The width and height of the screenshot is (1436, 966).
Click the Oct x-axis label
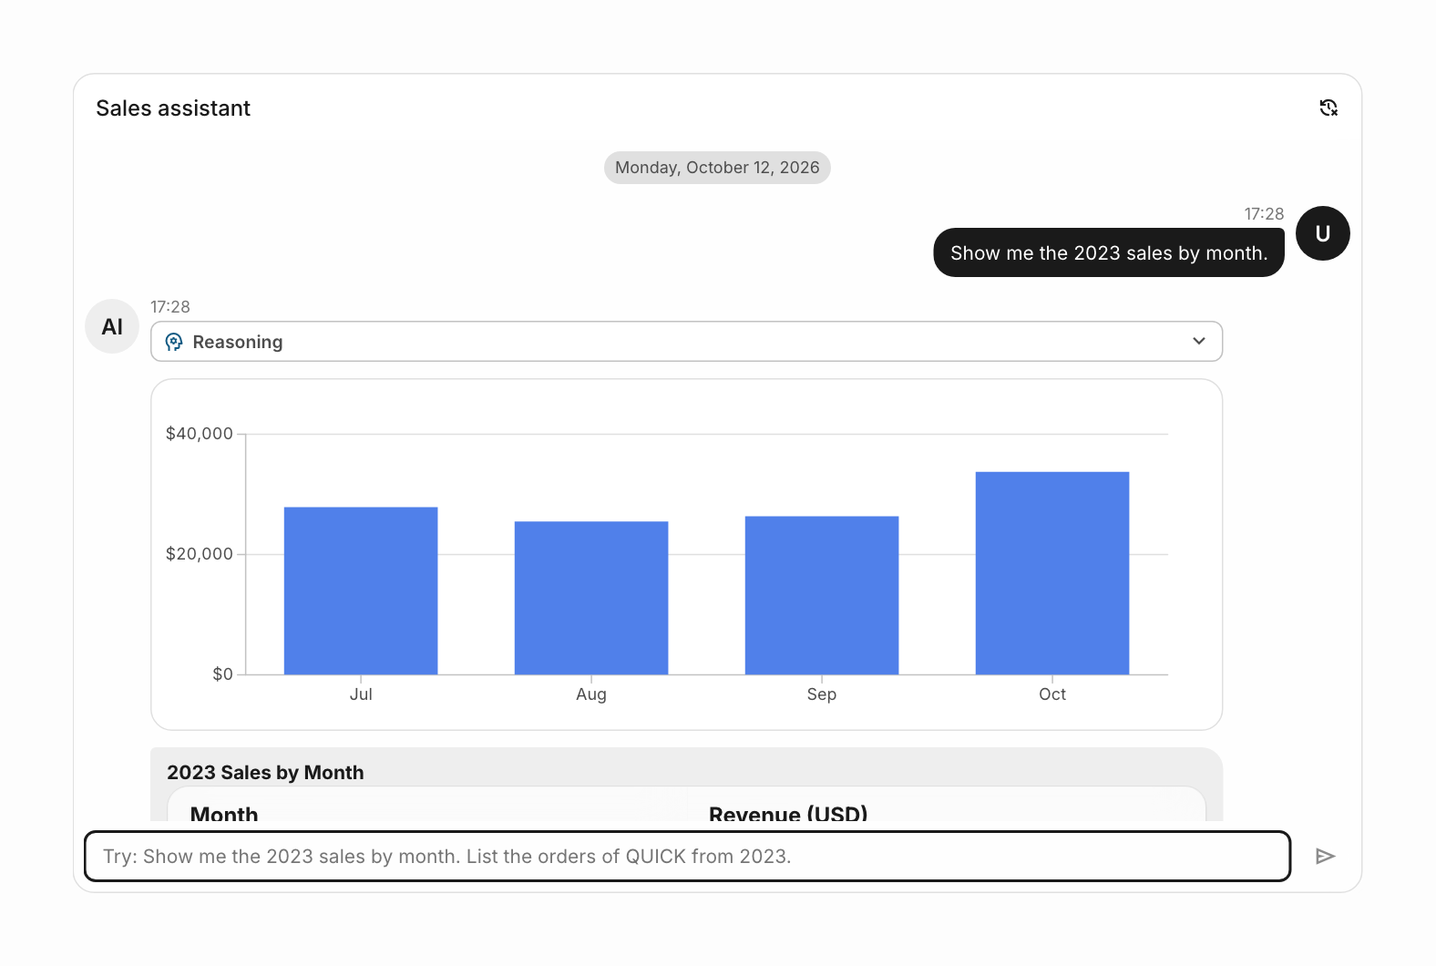pos(1052,694)
